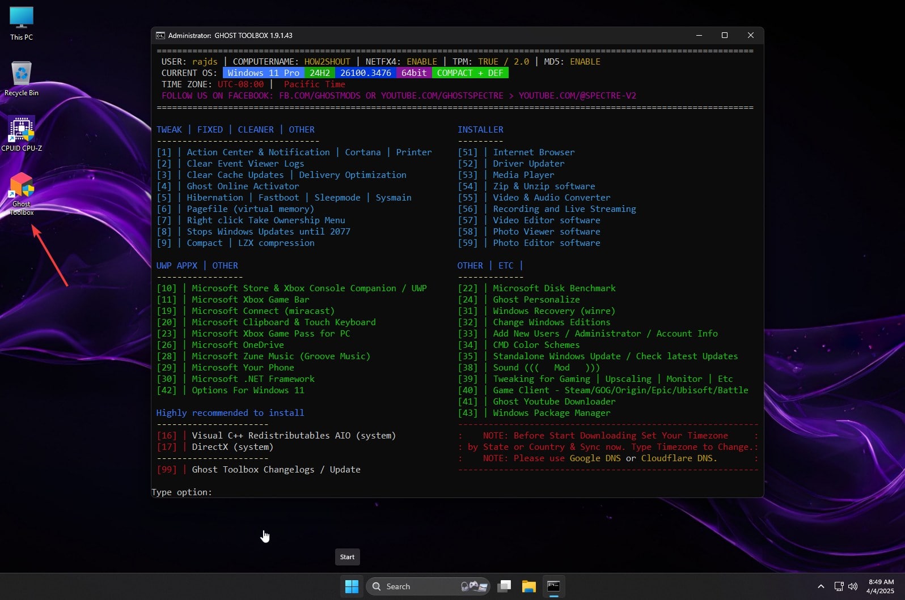Open the volume control tray icon
Viewport: 905px width, 600px height.
click(853, 586)
